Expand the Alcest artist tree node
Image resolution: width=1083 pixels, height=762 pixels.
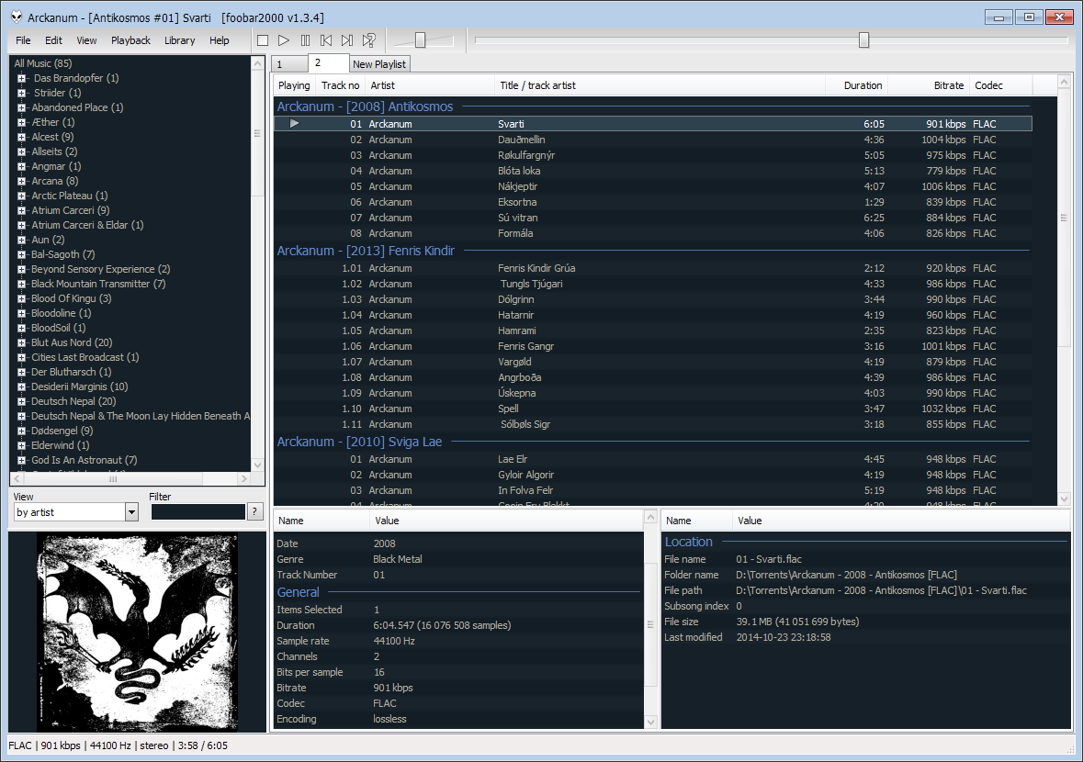21,137
